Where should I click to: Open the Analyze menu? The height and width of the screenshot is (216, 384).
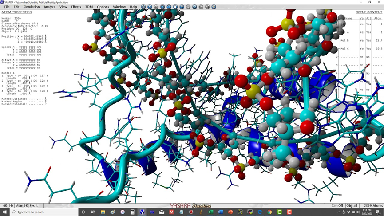point(49,7)
